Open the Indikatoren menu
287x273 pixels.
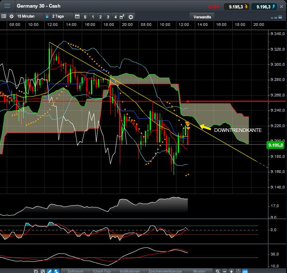coord(130,271)
